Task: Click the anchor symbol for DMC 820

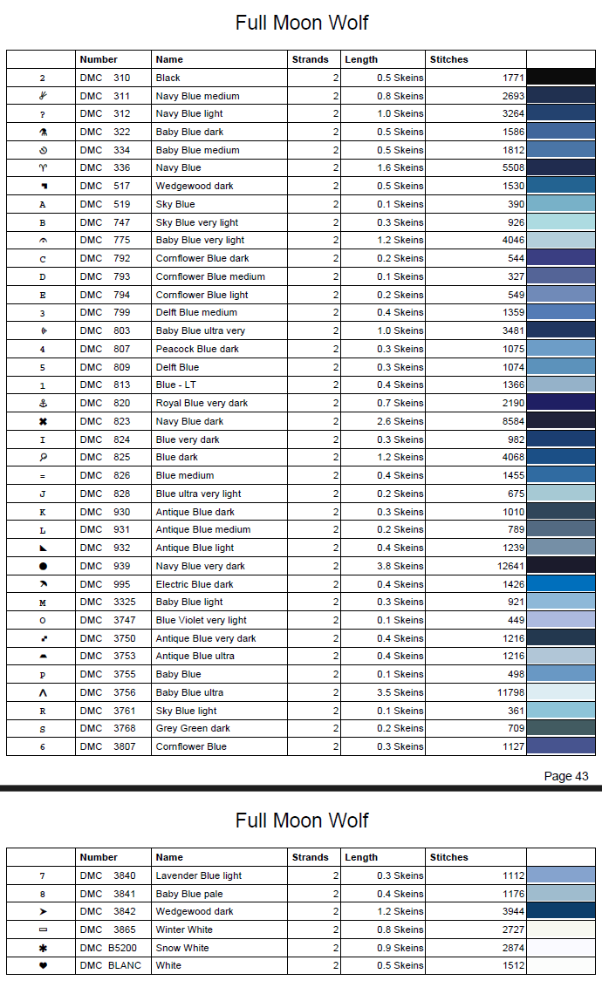Action: click(x=43, y=404)
